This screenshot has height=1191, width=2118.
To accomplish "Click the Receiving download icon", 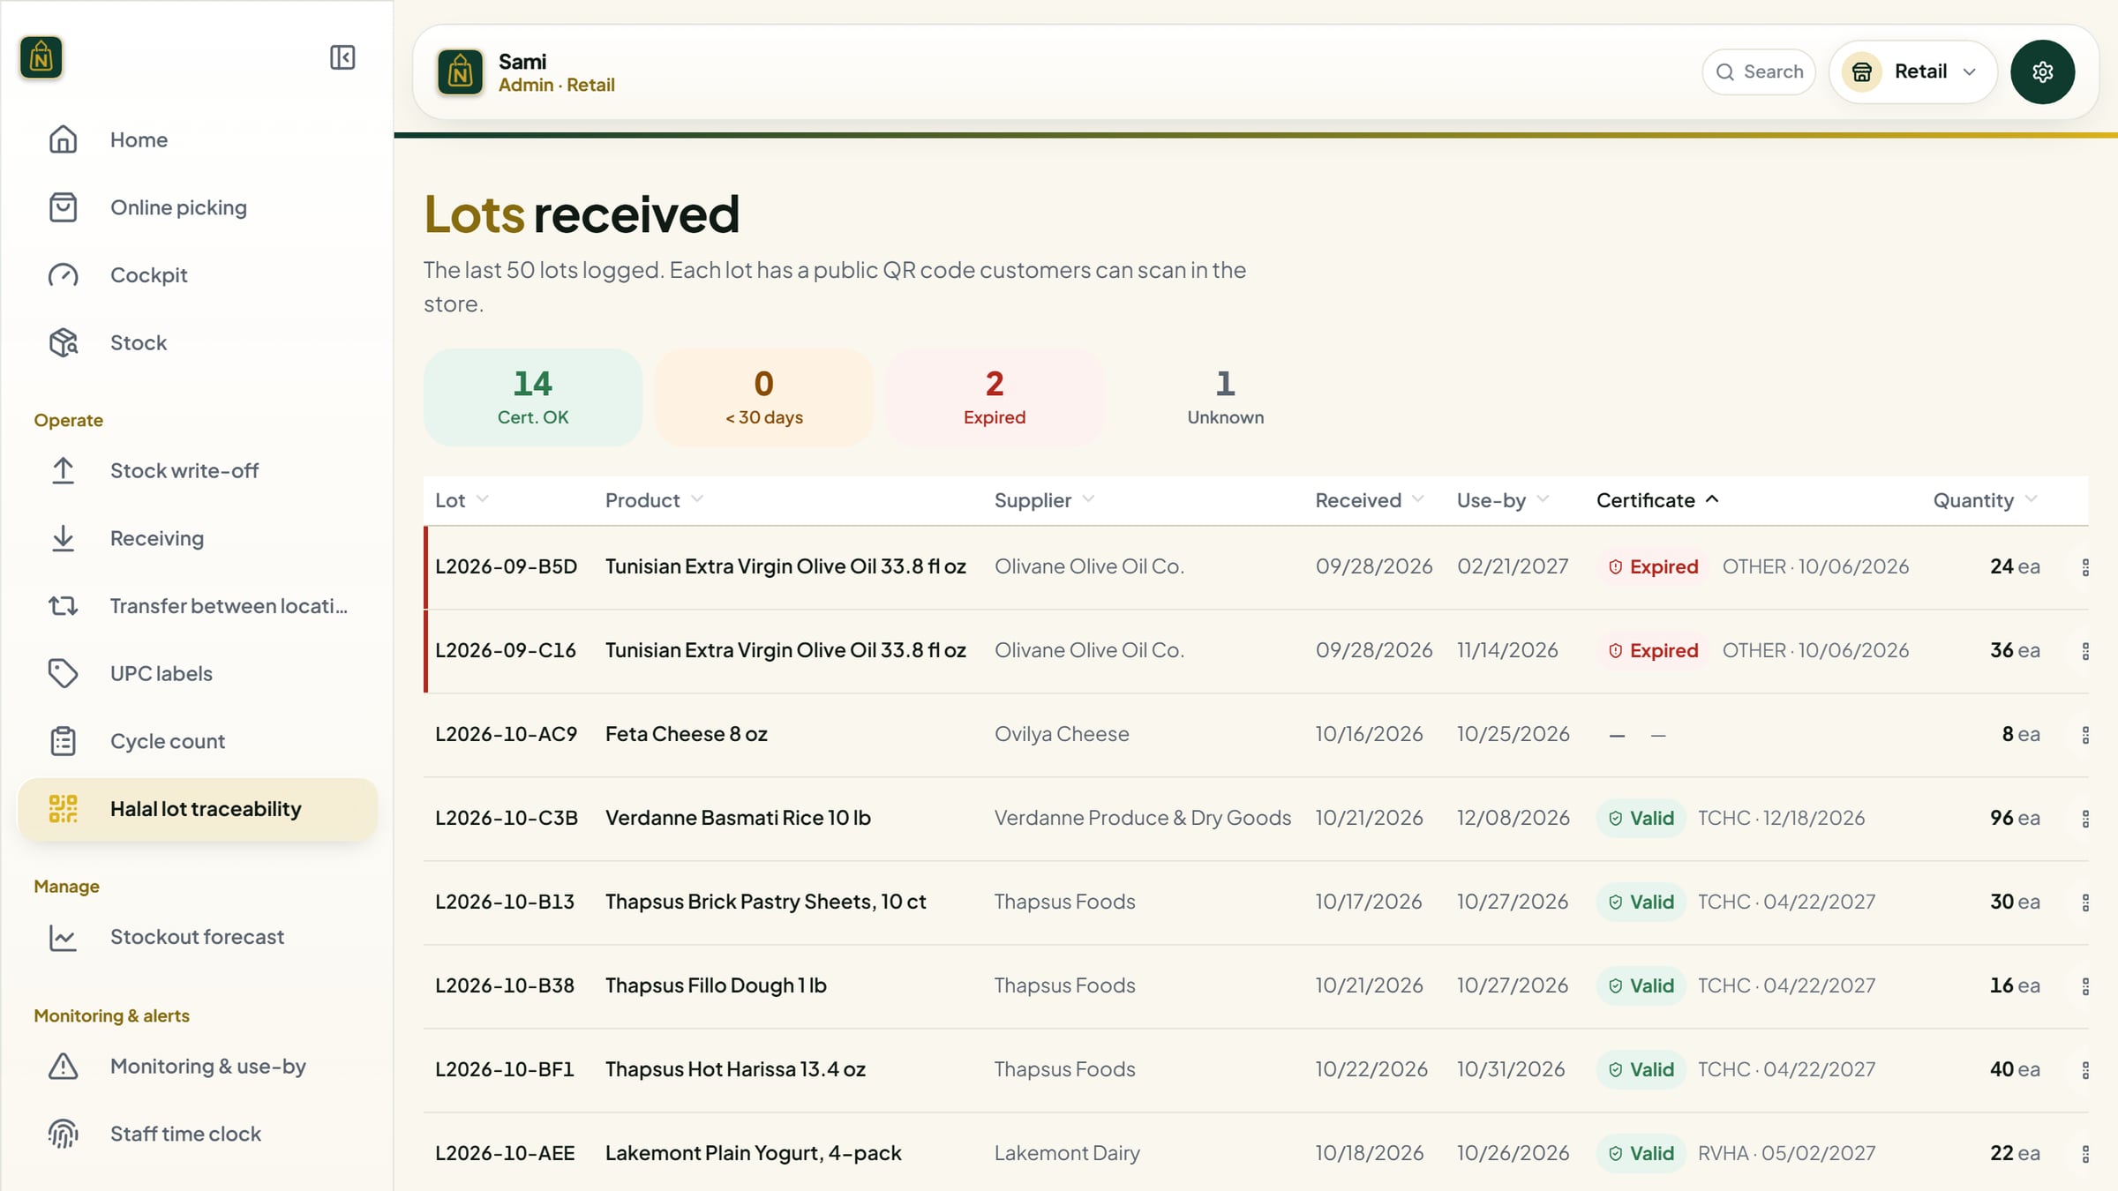I will 63,538.
